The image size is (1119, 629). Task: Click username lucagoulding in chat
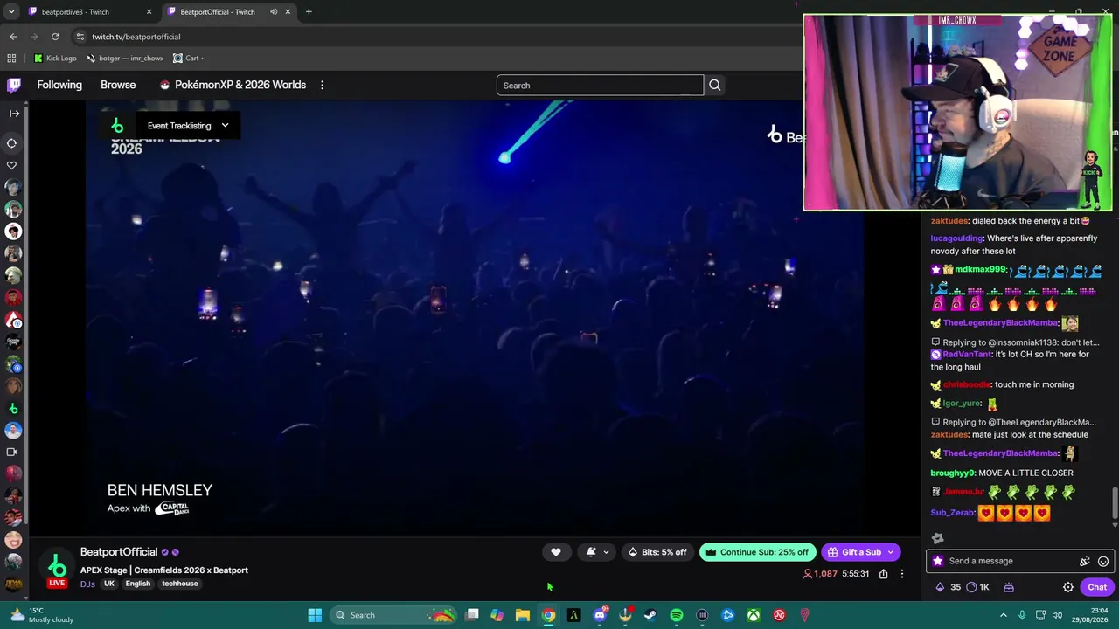pos(957,238)
